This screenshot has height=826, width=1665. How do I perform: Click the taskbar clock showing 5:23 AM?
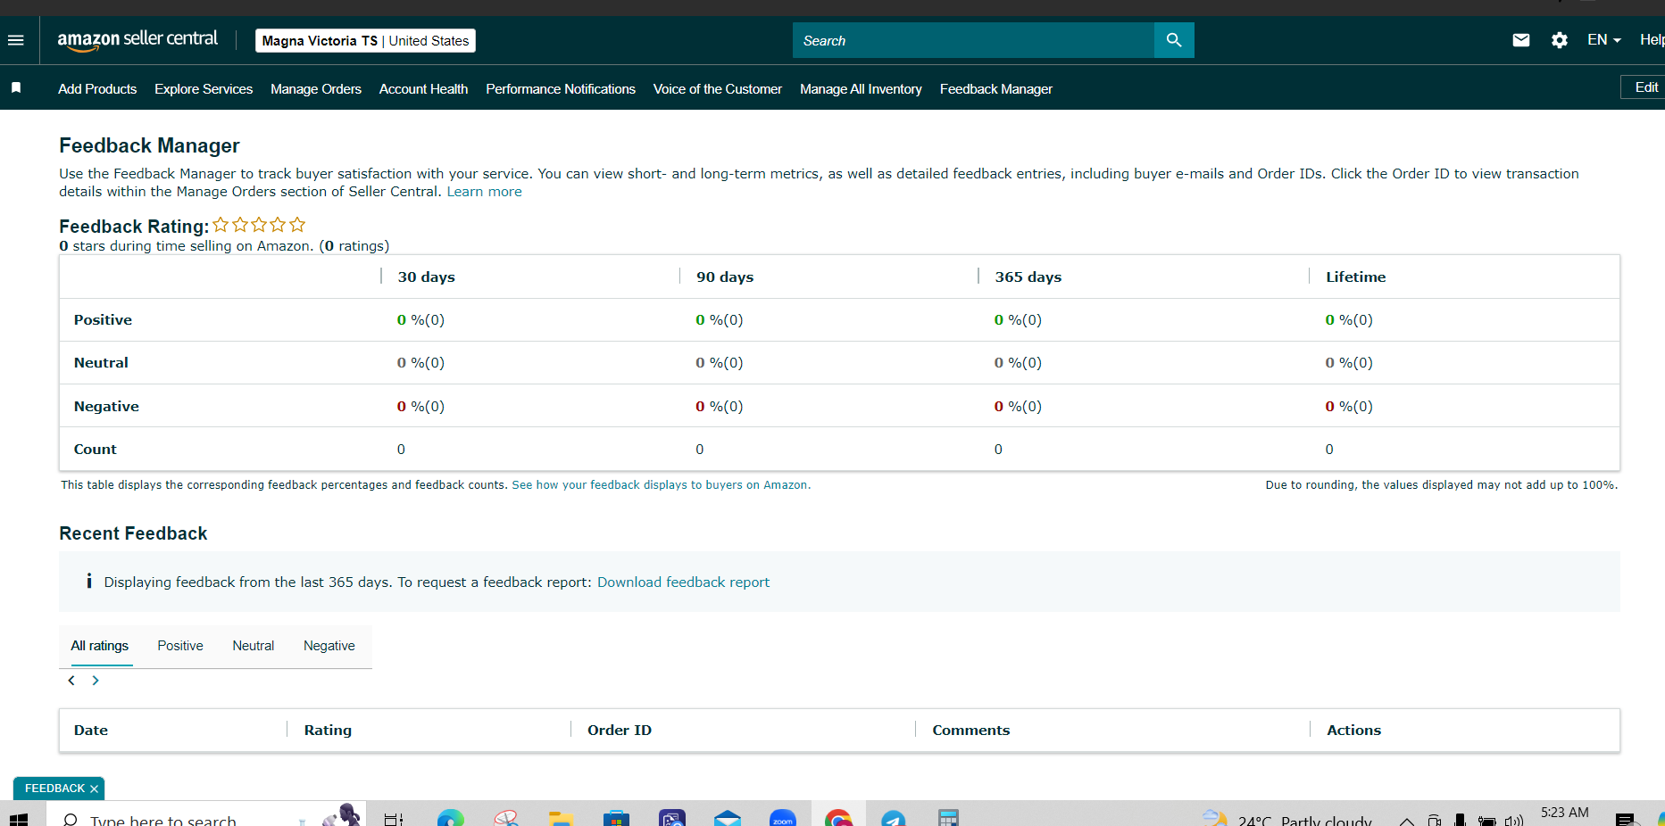pos(1565,814)
